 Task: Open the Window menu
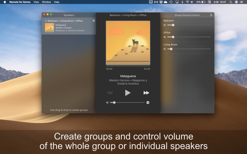click(47, 2)
